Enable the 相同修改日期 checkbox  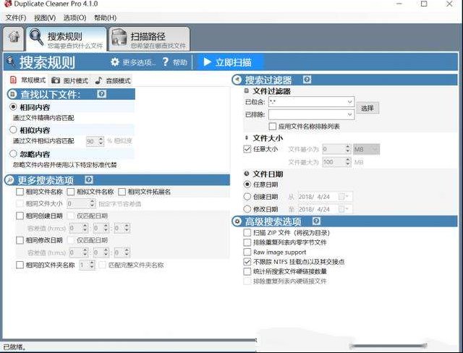20,240
